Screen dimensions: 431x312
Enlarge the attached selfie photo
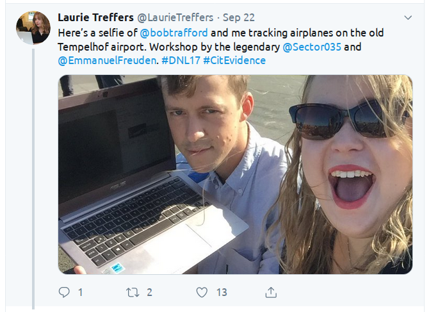[235, 174]
